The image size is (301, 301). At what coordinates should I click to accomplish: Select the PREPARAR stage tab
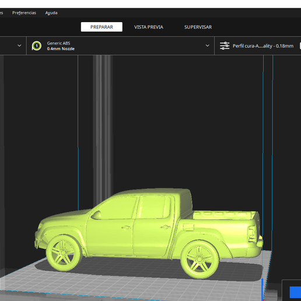point(101,27)
